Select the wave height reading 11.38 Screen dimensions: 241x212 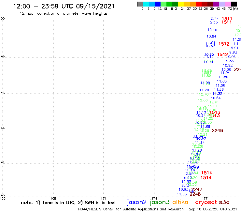(x=182, y=194)
